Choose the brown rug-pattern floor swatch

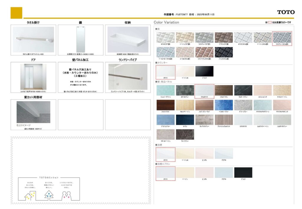tap(224, 37)
